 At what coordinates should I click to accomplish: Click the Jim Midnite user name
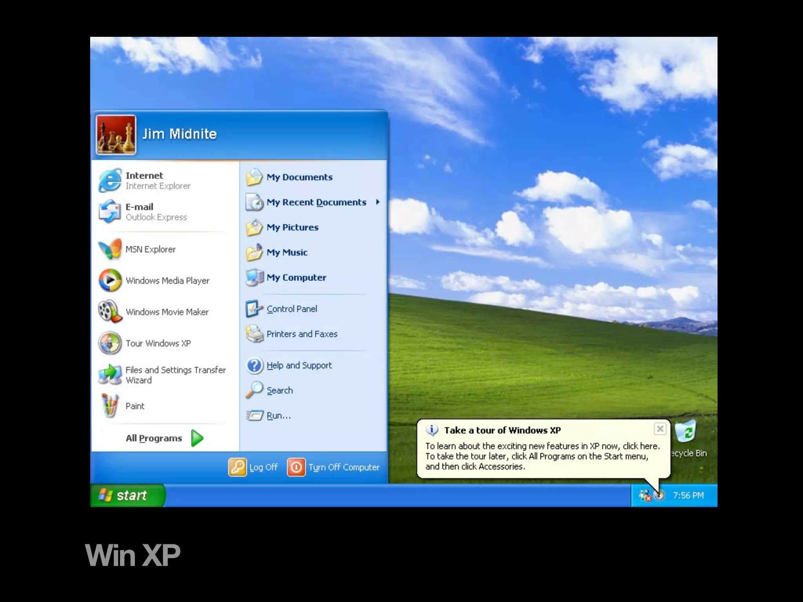pyautogui.click(x=179, y=134)
